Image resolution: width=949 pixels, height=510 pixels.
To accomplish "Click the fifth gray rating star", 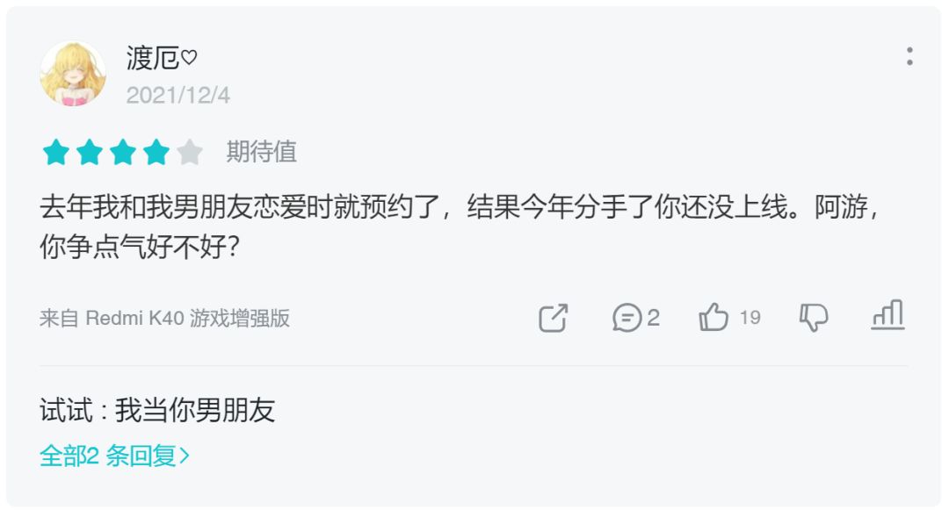I will click(x=189, y=153).
